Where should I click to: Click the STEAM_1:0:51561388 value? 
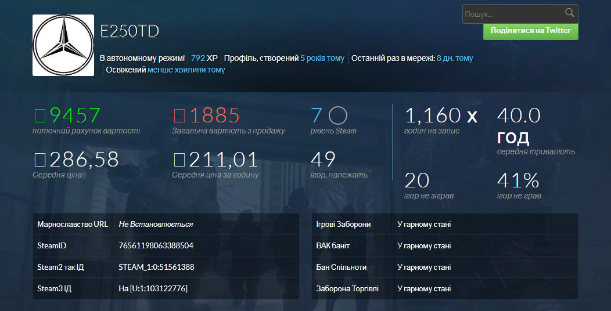click(x=157, y=267)
